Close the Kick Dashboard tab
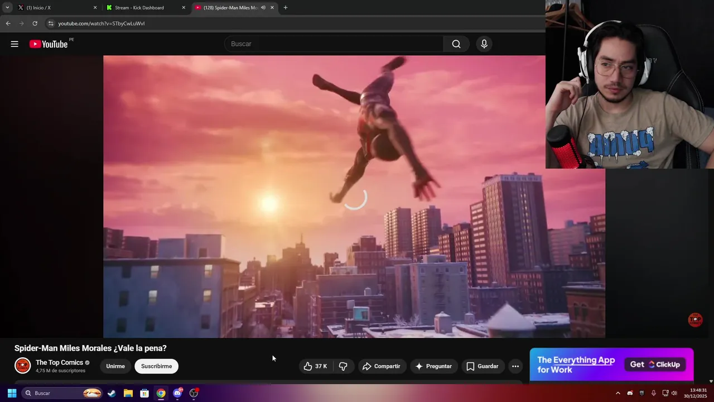Viewport: 714px width, 402px height. coord(184,8)
